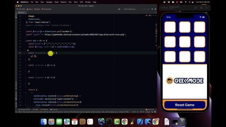Open the Terminal tool window
This screenshot has width=226, height=127.
pyautogui.click(x=54, y=110)
